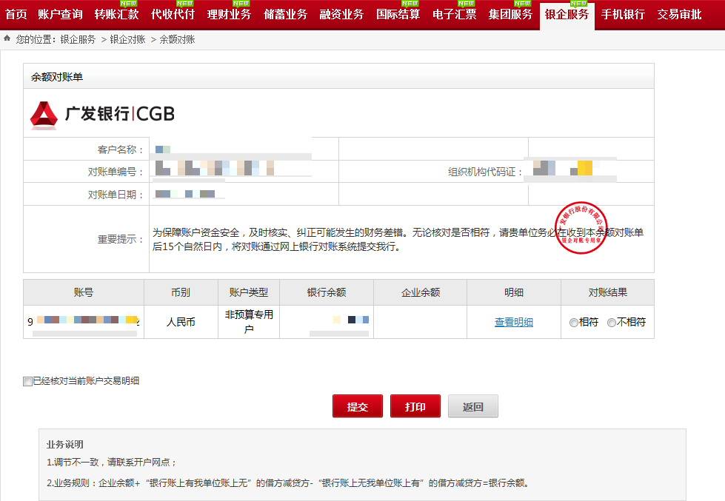
Task: Open the 代收代付 menu
Action: click(173, 14)
